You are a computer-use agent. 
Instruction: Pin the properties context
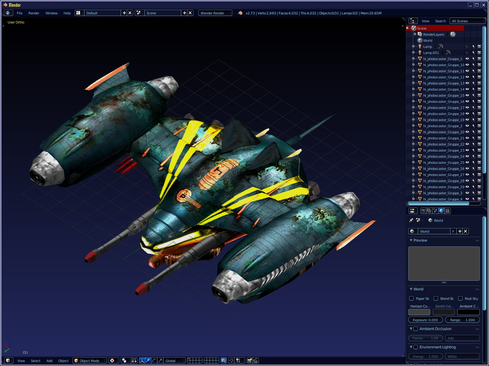pos(411,220)
